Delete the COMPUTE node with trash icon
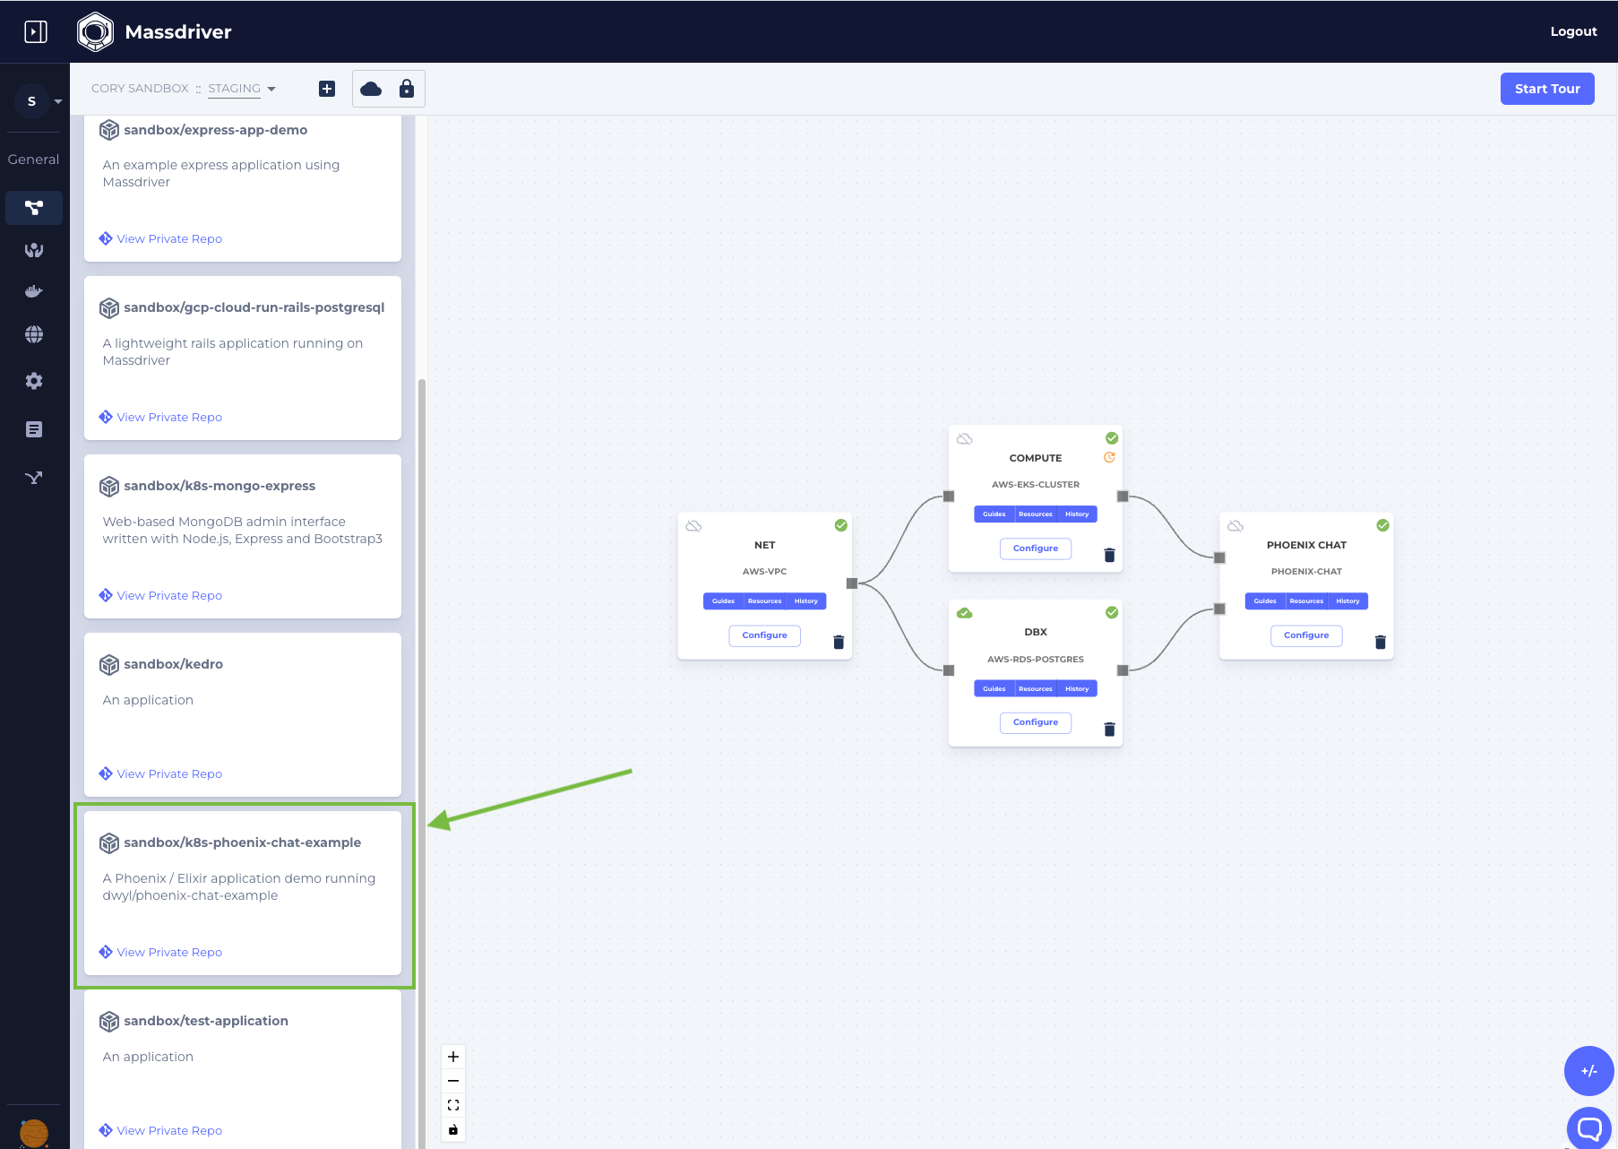This screenshot has width=1618, height=1149. point(1109,555)
